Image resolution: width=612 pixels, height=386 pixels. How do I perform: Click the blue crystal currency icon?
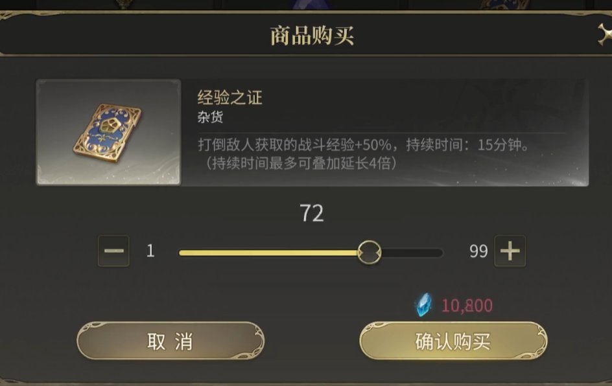coord(423,305)
